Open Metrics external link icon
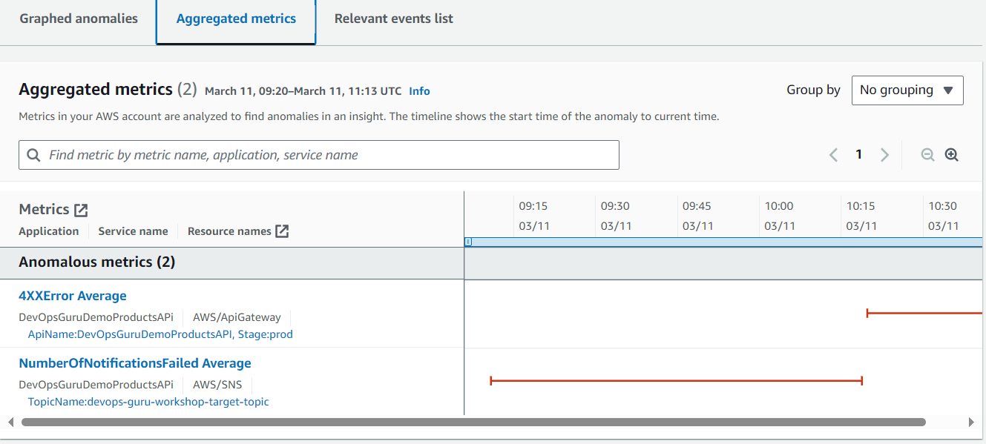The width and height of the screenshot is (986, 444). (x=81, y=210)
